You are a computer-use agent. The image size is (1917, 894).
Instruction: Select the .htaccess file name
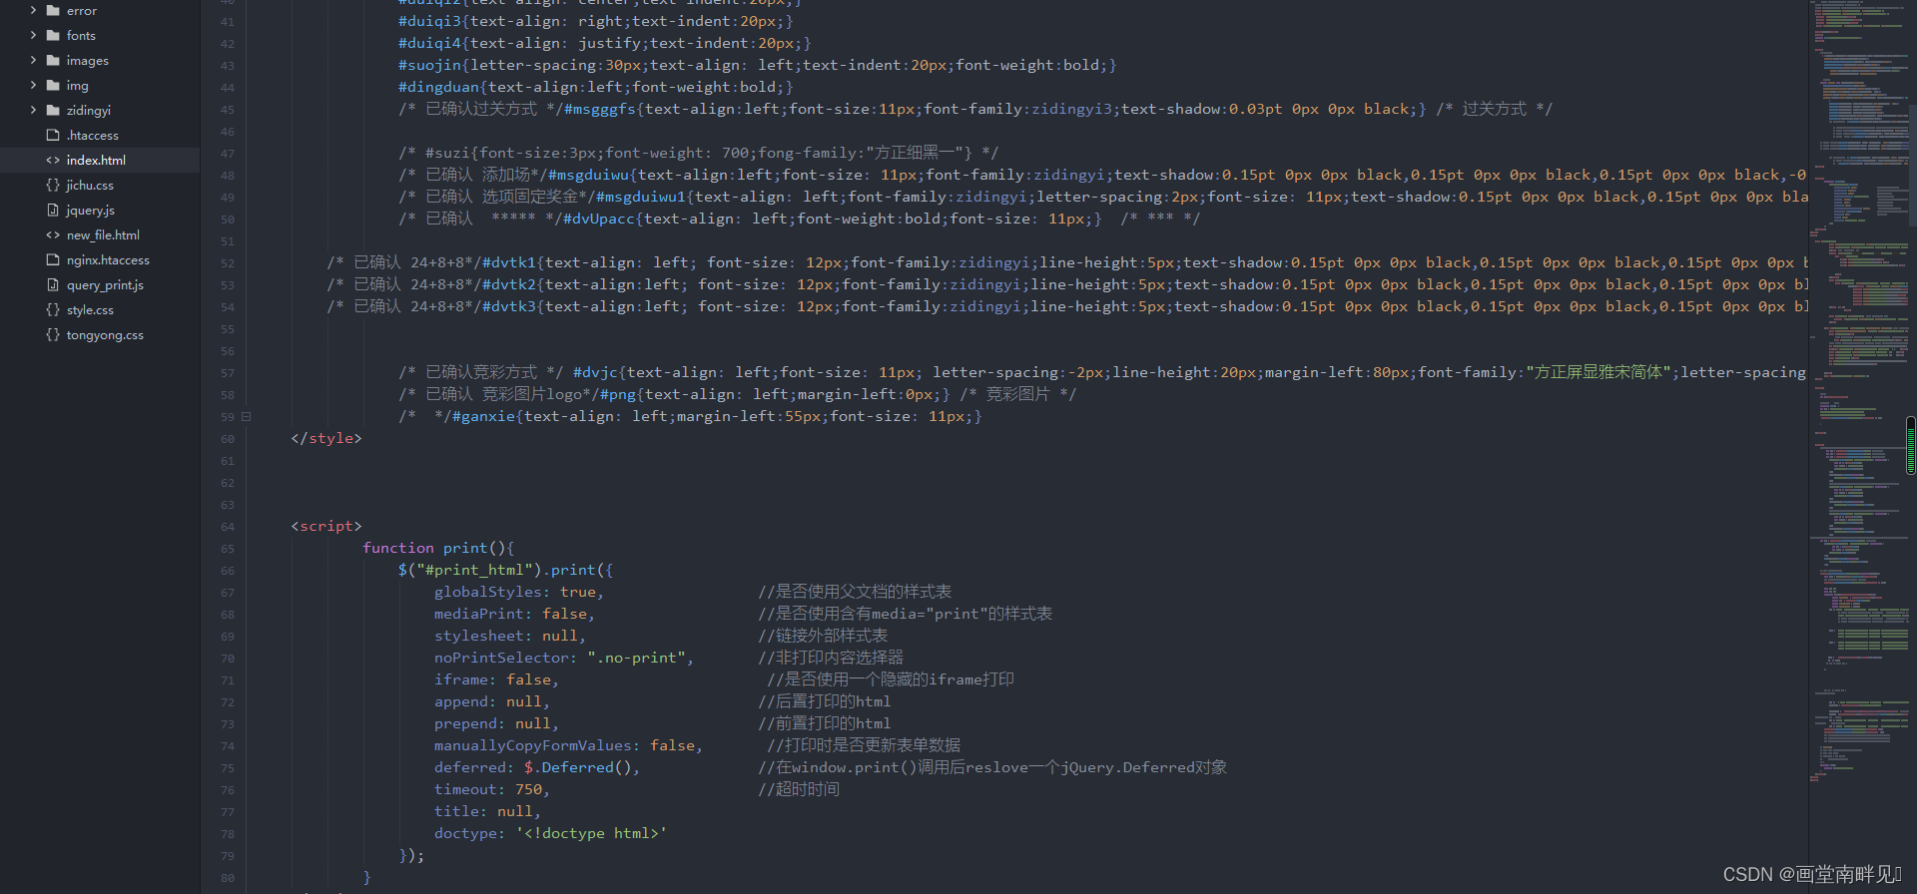(93, 135)
